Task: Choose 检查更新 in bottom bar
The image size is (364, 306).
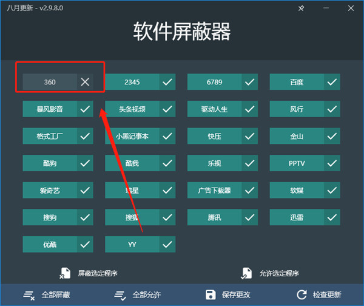Action: (x=327, y=295)
